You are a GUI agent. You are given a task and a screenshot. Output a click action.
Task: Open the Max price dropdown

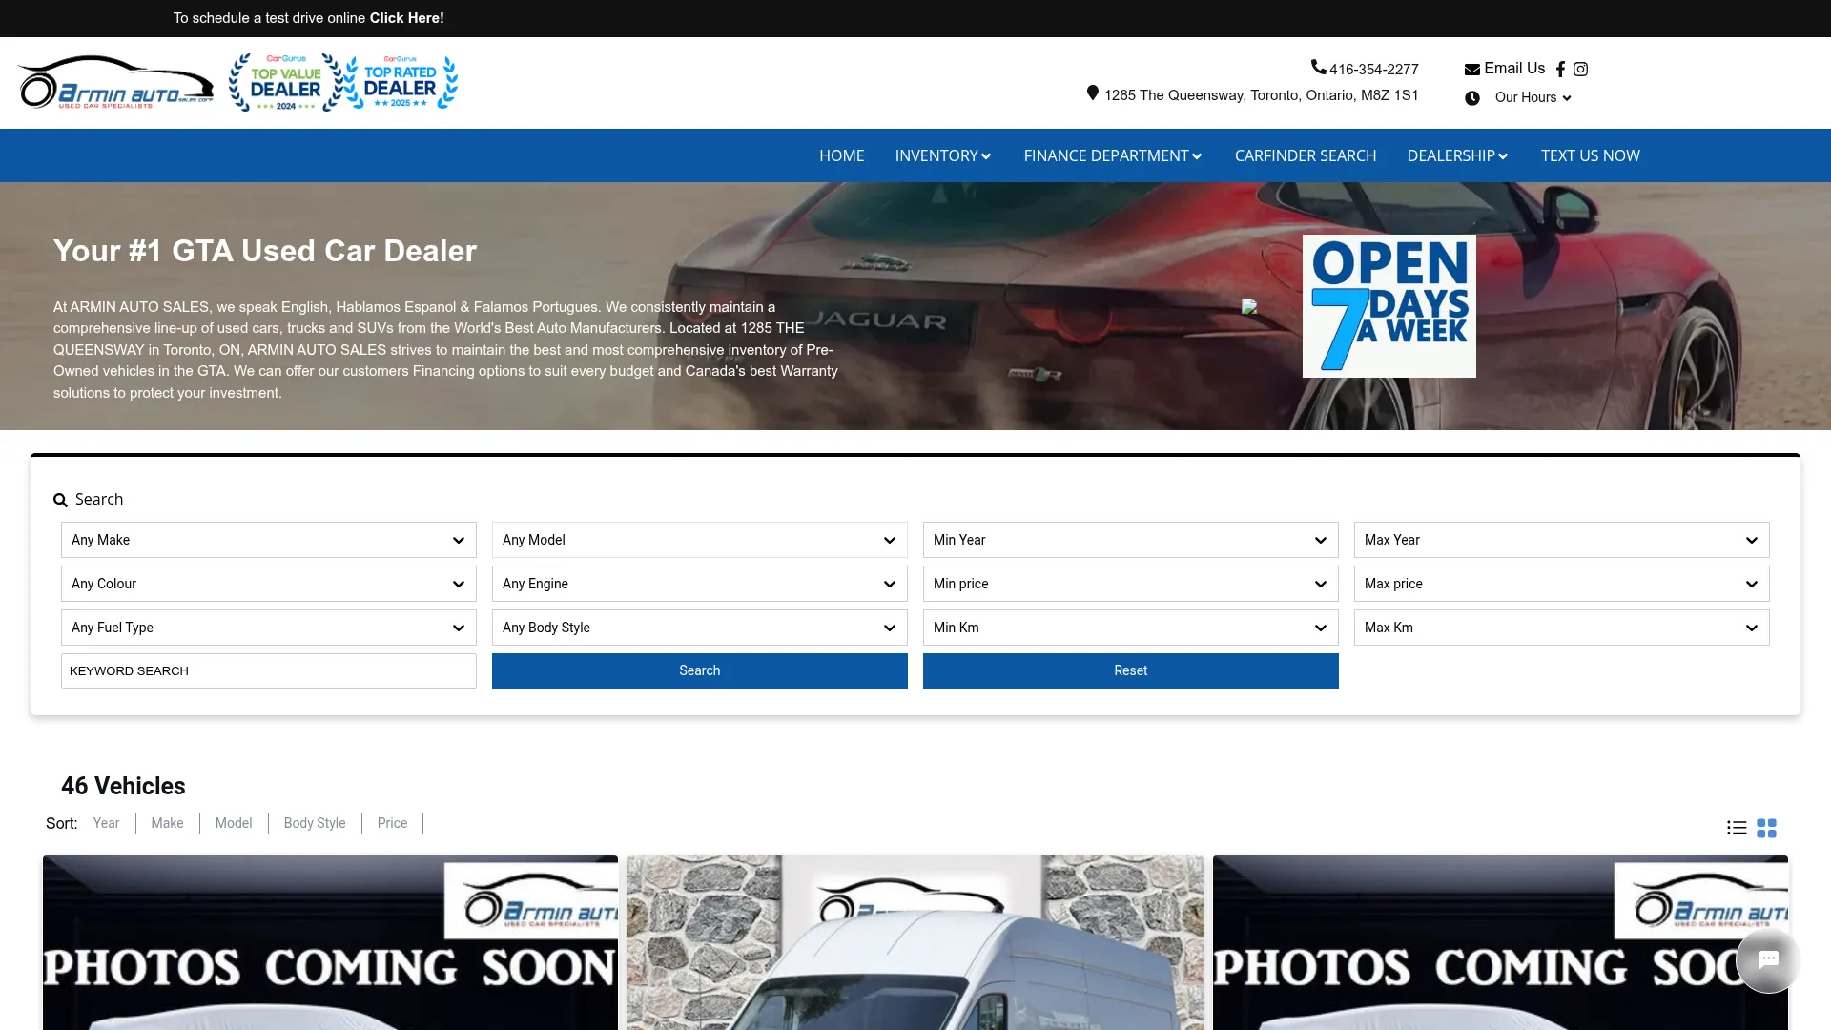click(x=1562, y=584)
